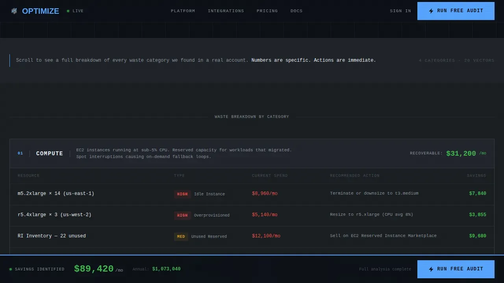Click the OPTIMIZE brand name

[41, 11]
